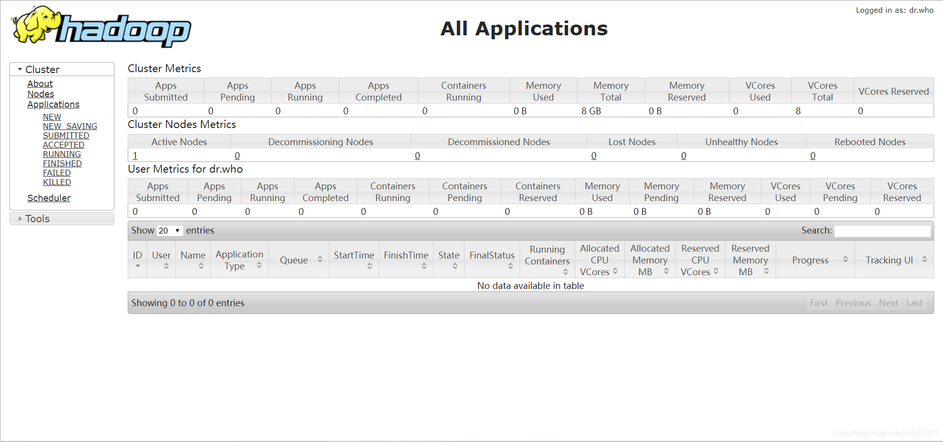Image resolution: width=943 pixels, height=442 pixels.
Task: Sort table by FinalStatus column
Action: (x=492, y=260)
